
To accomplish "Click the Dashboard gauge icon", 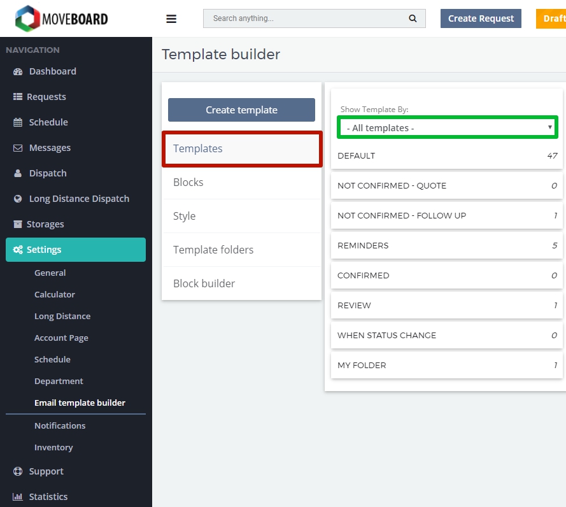I will pos(18,71).
